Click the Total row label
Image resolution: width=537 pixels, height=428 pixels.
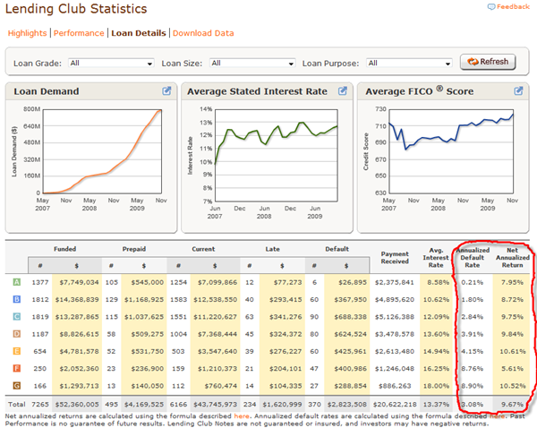pos(16,404)
